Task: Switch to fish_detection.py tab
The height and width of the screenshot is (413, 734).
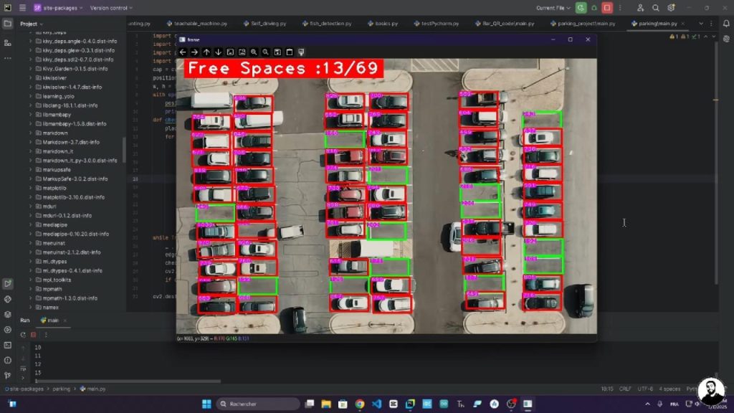Action: point(327,24)
